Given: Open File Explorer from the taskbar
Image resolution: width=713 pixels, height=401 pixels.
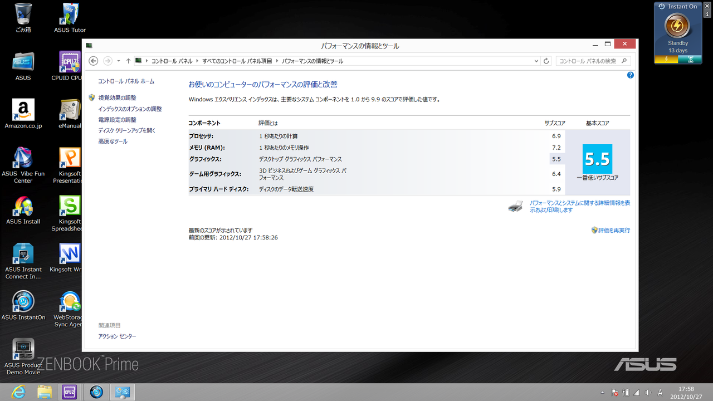Looking at the screenshot, I should point(45,392).
